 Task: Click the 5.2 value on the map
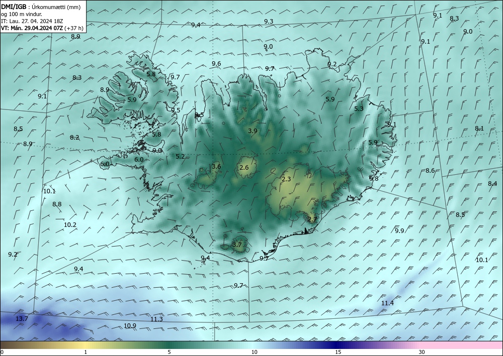(180, 157)
